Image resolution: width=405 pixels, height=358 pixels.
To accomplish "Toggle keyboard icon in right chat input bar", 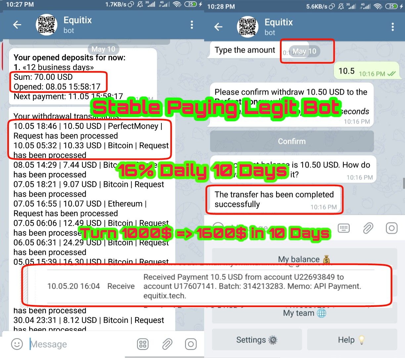I will [x=344, y=228].
